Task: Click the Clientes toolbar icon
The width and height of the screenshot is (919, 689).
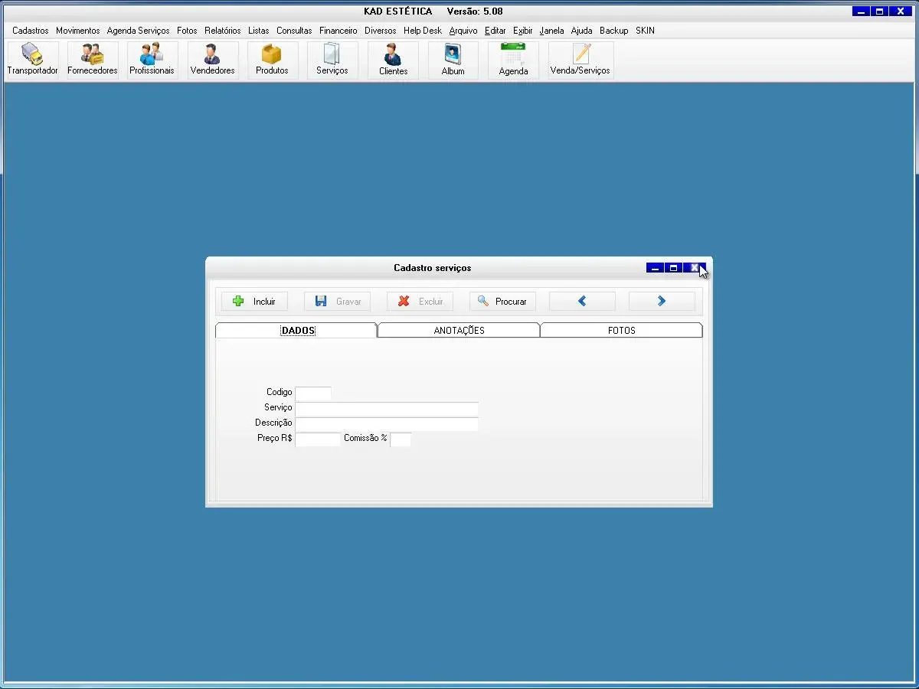Action: [393, 60]
